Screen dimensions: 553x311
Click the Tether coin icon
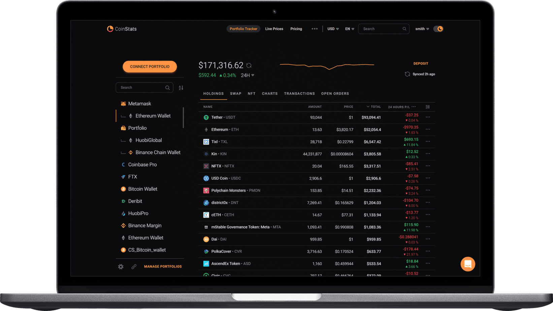[x=206, y=117]
